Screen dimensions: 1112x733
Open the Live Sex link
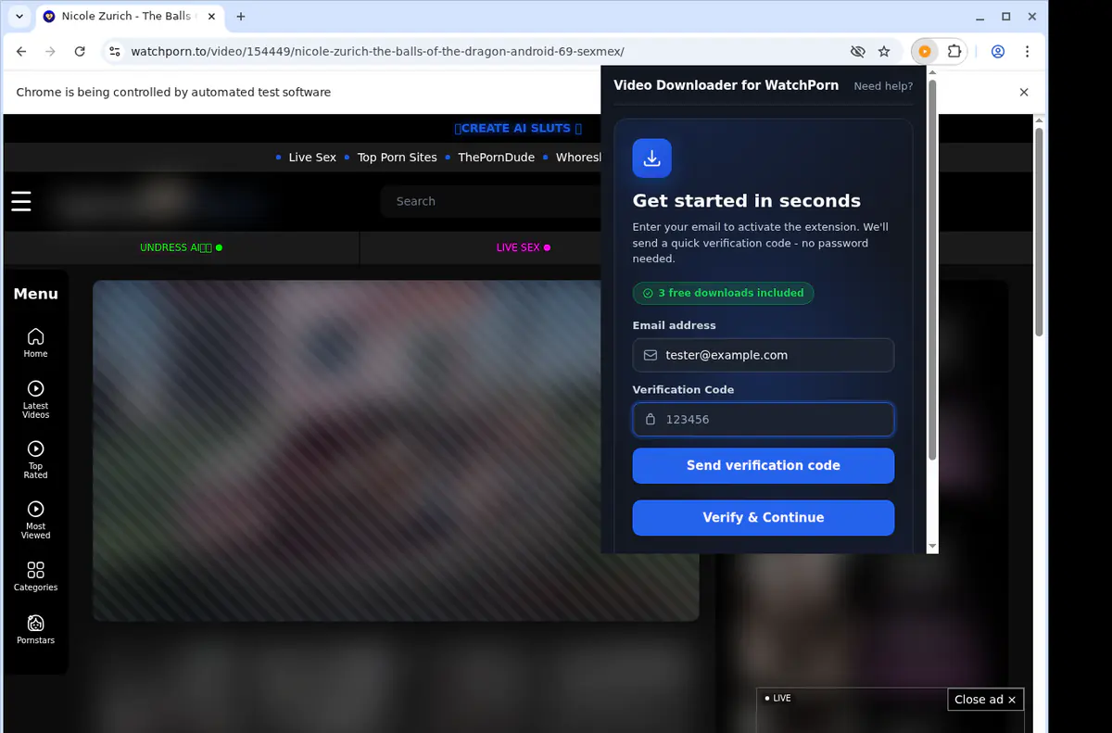tap(312, 158)
